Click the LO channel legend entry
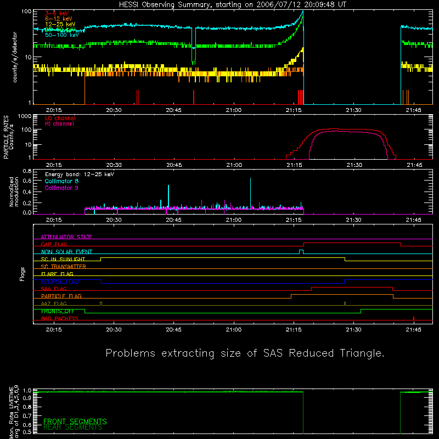The height and width of the screenshot is (439, 439). (x=60, y=118)
